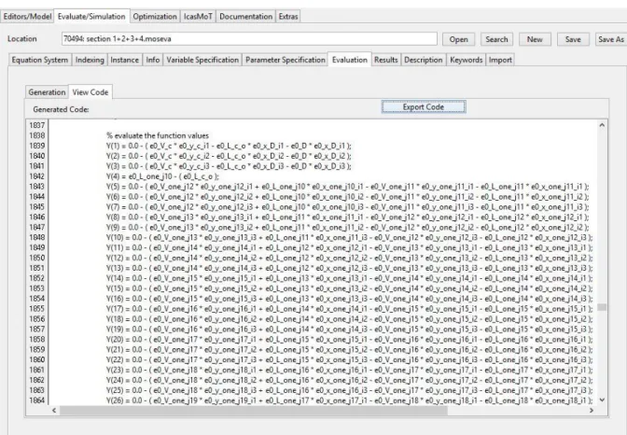Select the Instance tab
Screen dimensions: 627x435
[124, 60]
